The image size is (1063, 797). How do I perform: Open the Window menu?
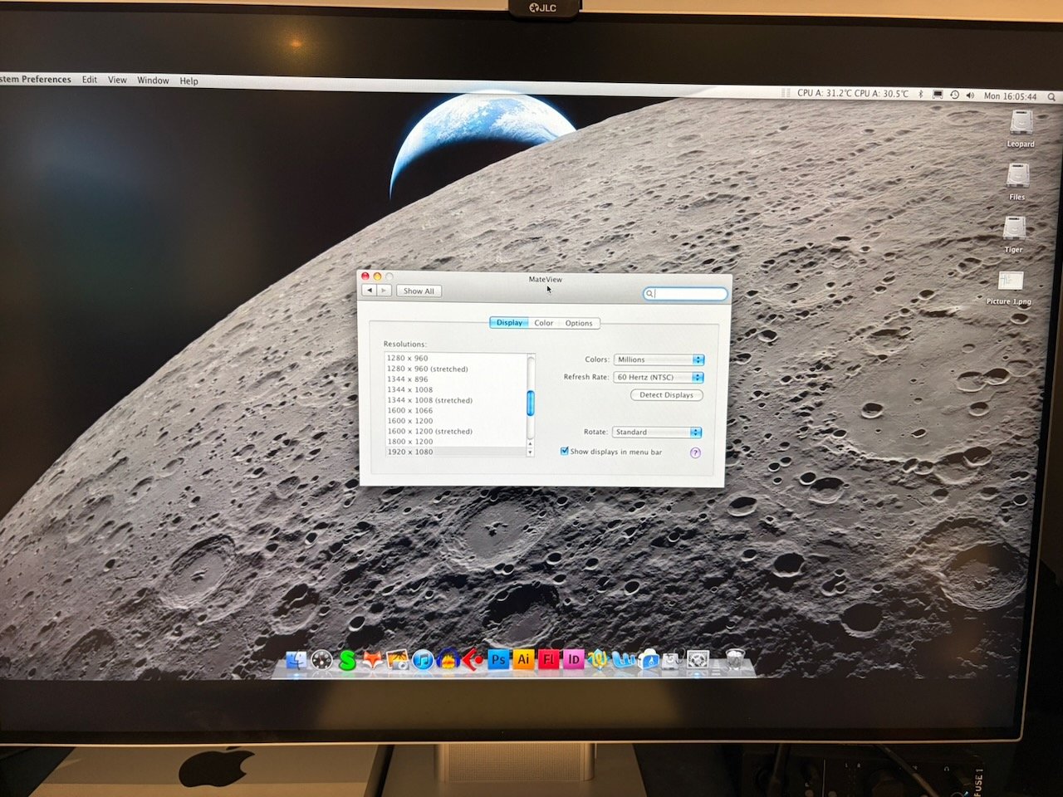point(153,81)
